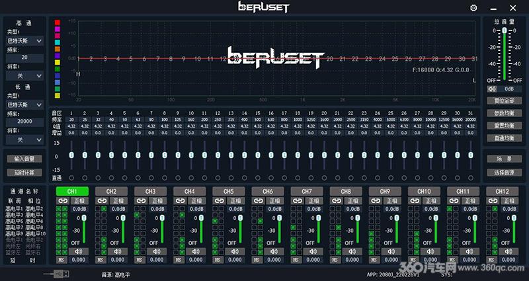
Task: Toggle CH1 phase button 正相
Action: pos(79,201)
